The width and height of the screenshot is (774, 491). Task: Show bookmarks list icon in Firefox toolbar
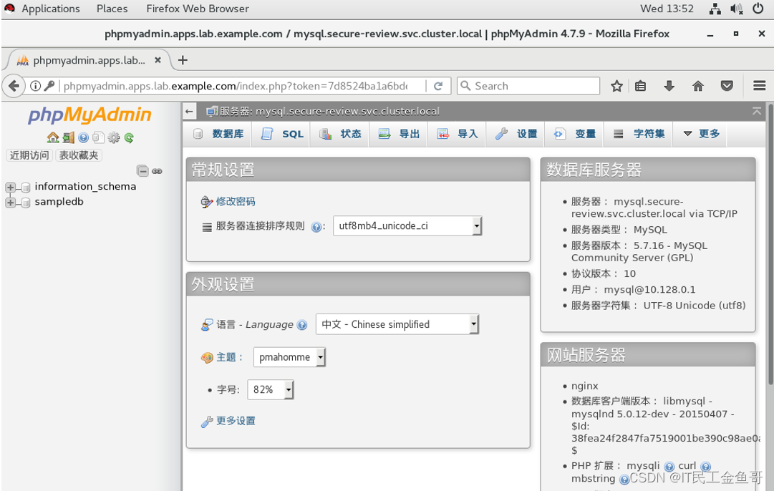(640, 86)
